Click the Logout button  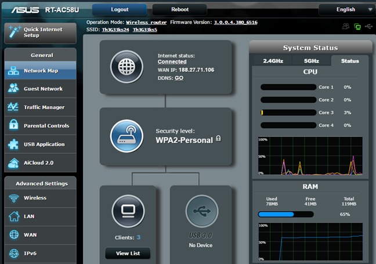[x=120, y=10]
